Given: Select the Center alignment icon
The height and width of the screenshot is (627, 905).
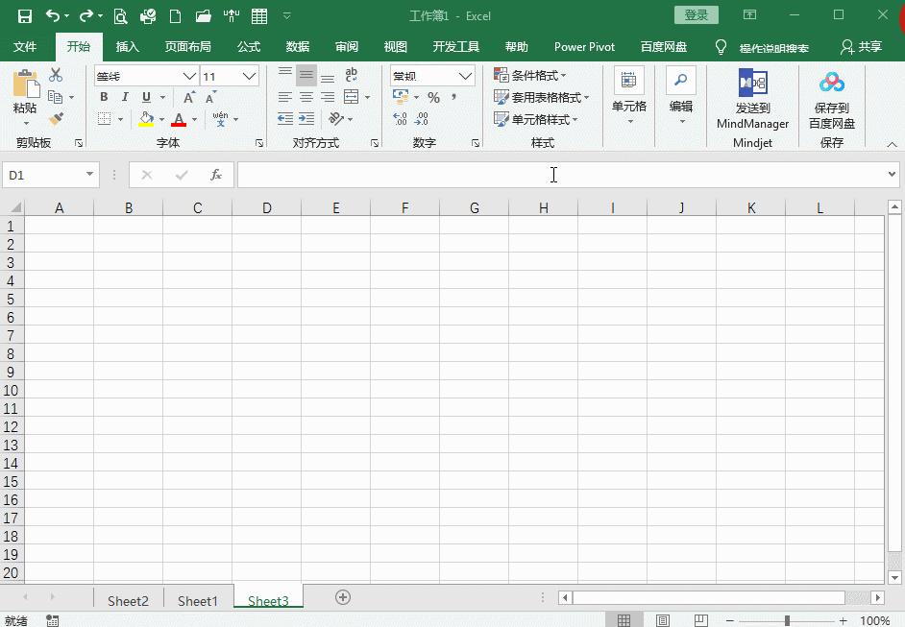Looking at the screenshot, I should pos(306,97).
